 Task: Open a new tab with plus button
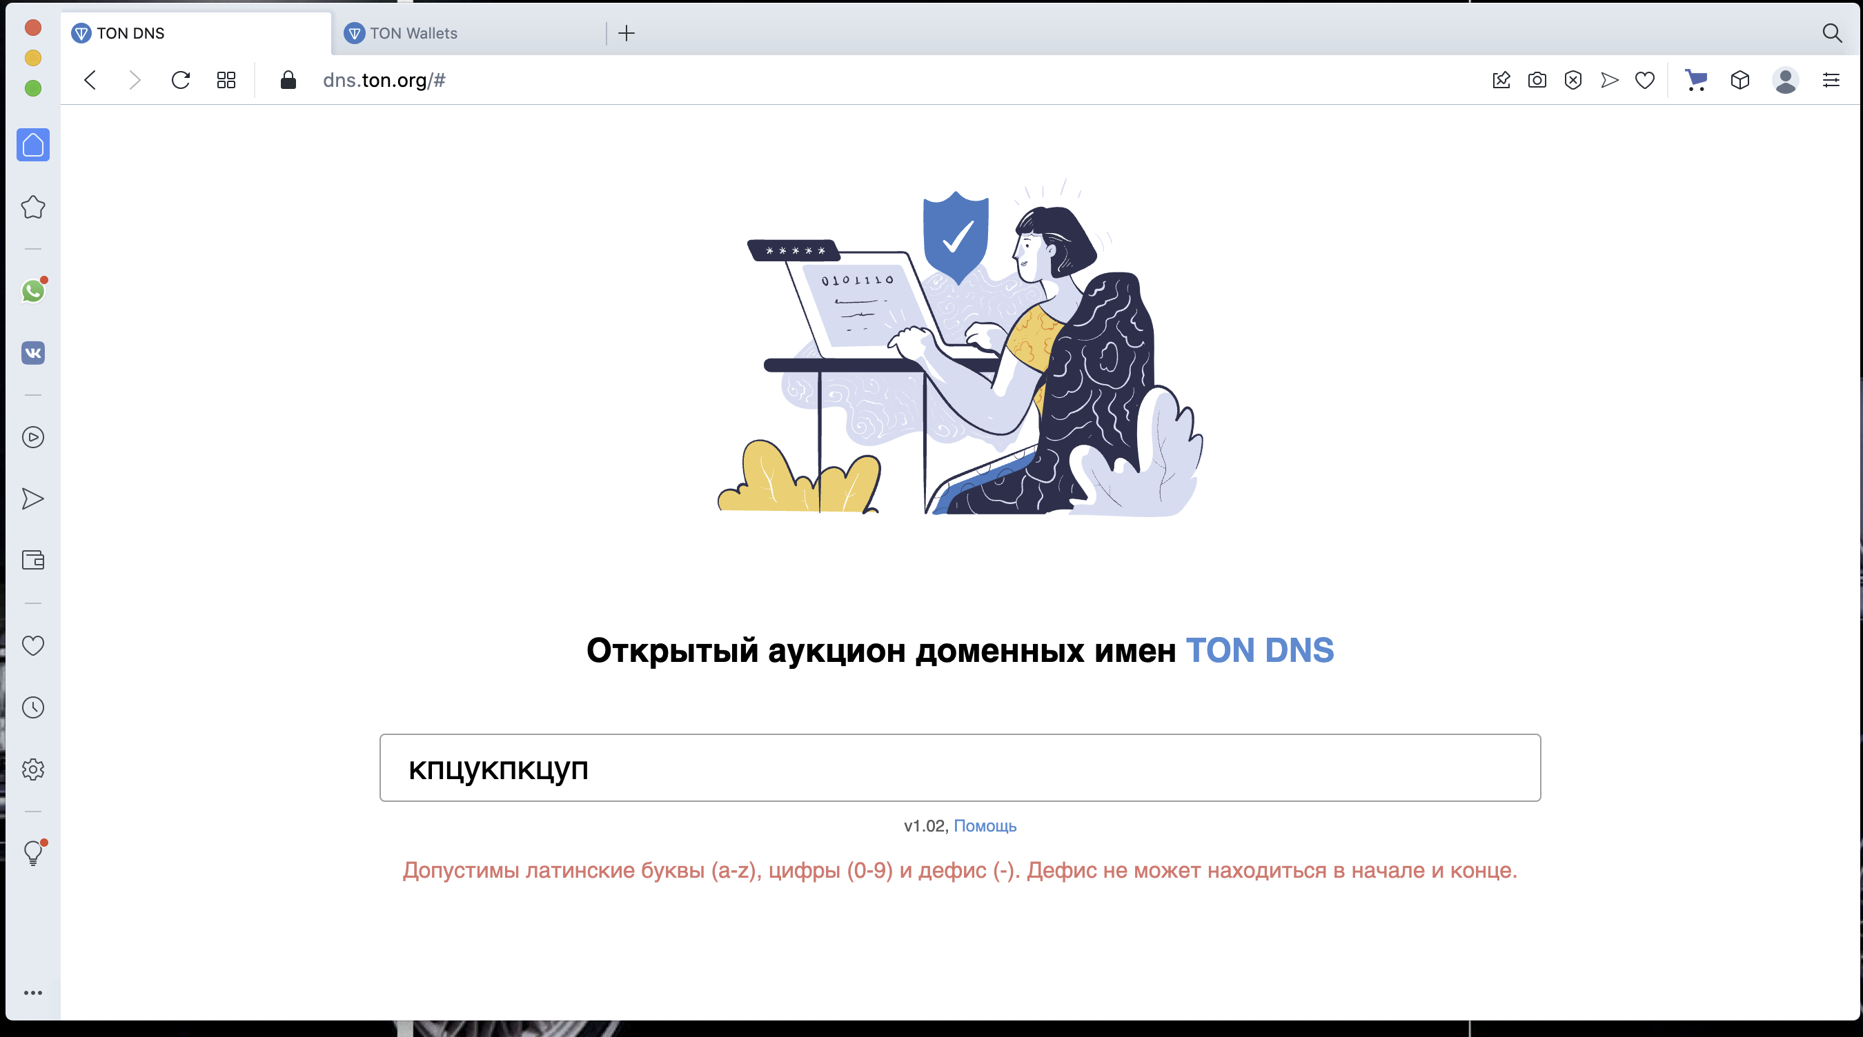627,33
